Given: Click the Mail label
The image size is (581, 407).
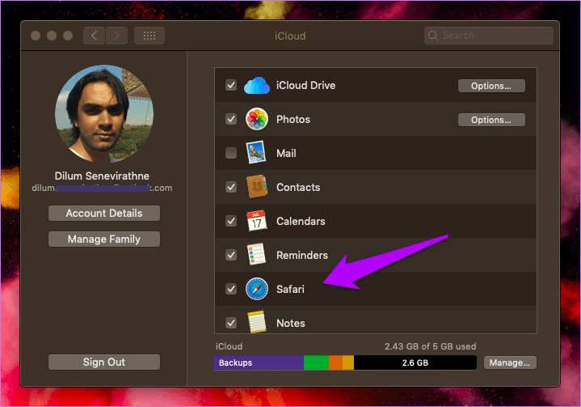Looking at the screenshot, I should tap(286, 153).
